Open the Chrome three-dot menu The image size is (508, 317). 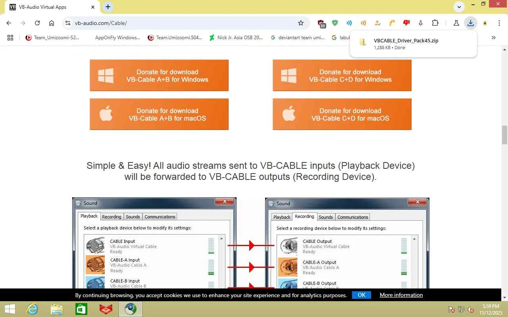(x=499, y=23)
